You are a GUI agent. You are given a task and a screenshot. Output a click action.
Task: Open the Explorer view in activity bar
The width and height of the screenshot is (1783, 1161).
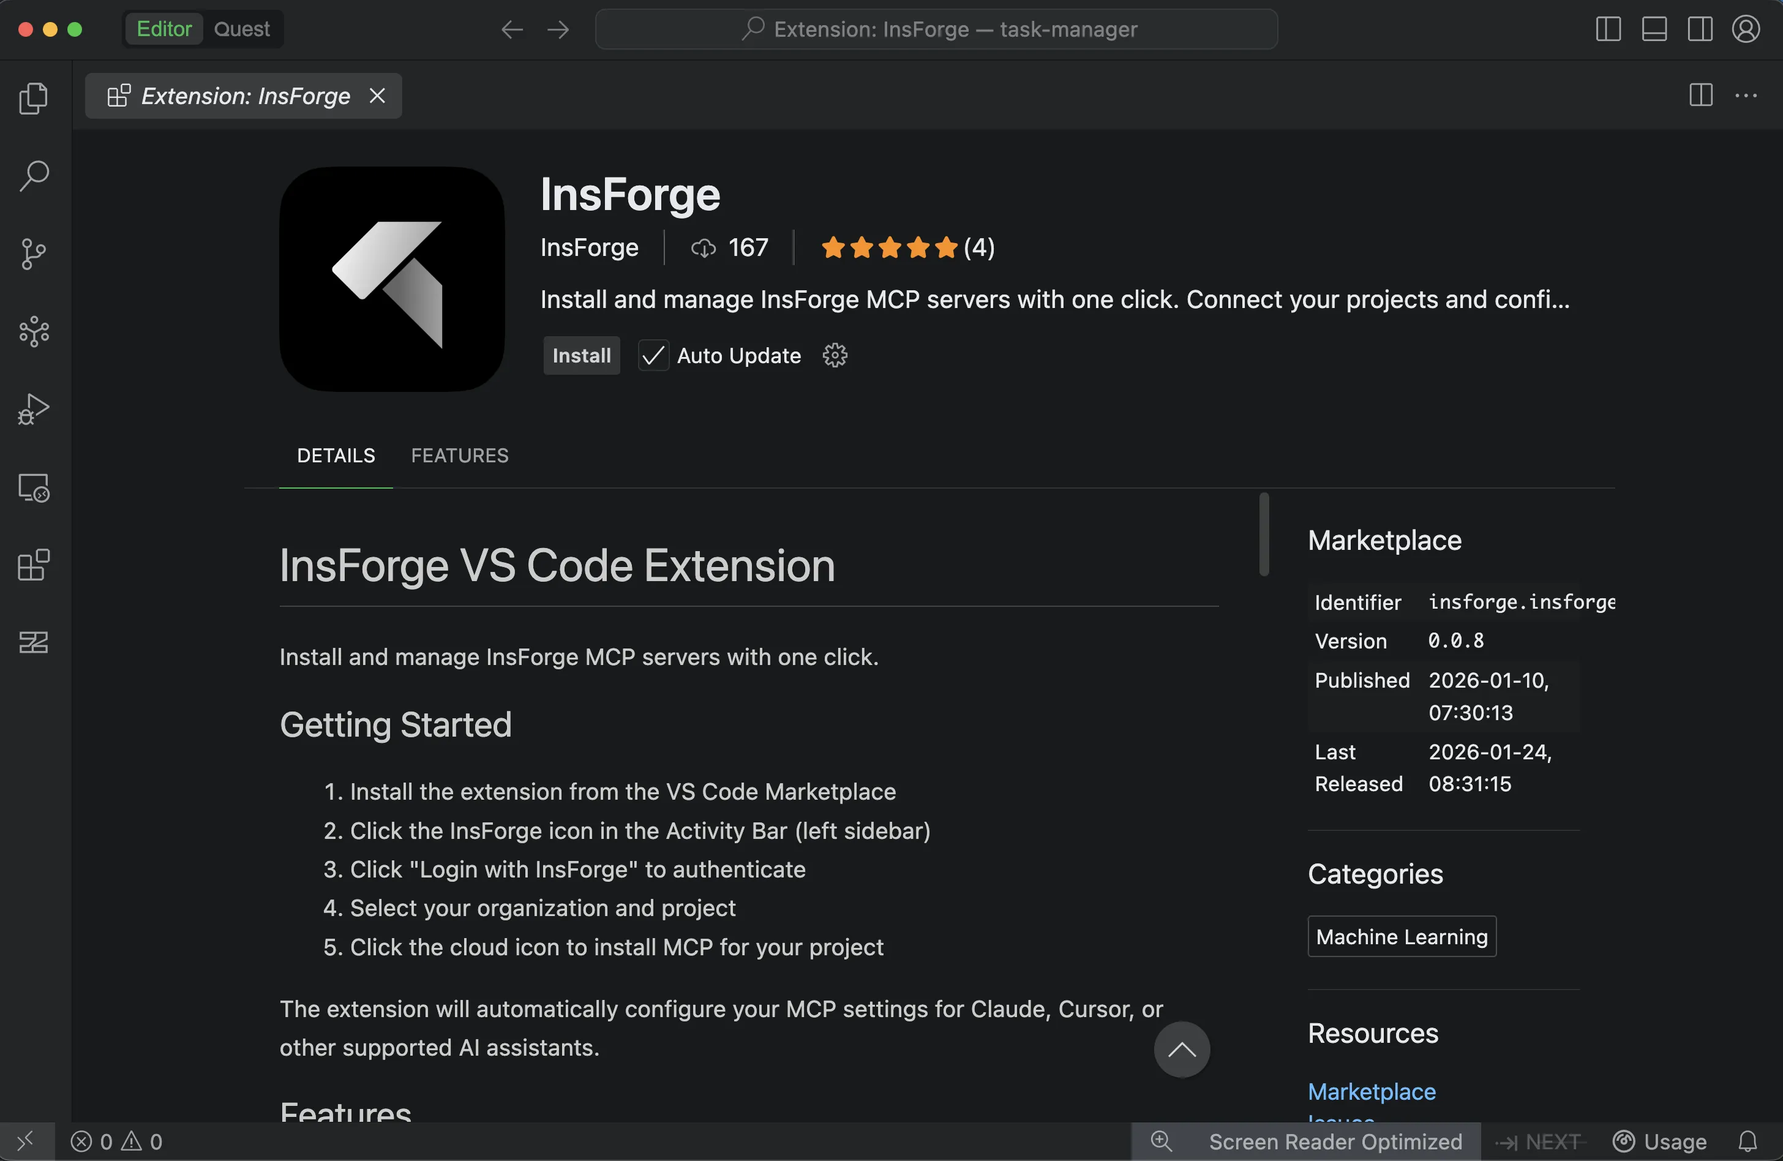coord(34,98)
